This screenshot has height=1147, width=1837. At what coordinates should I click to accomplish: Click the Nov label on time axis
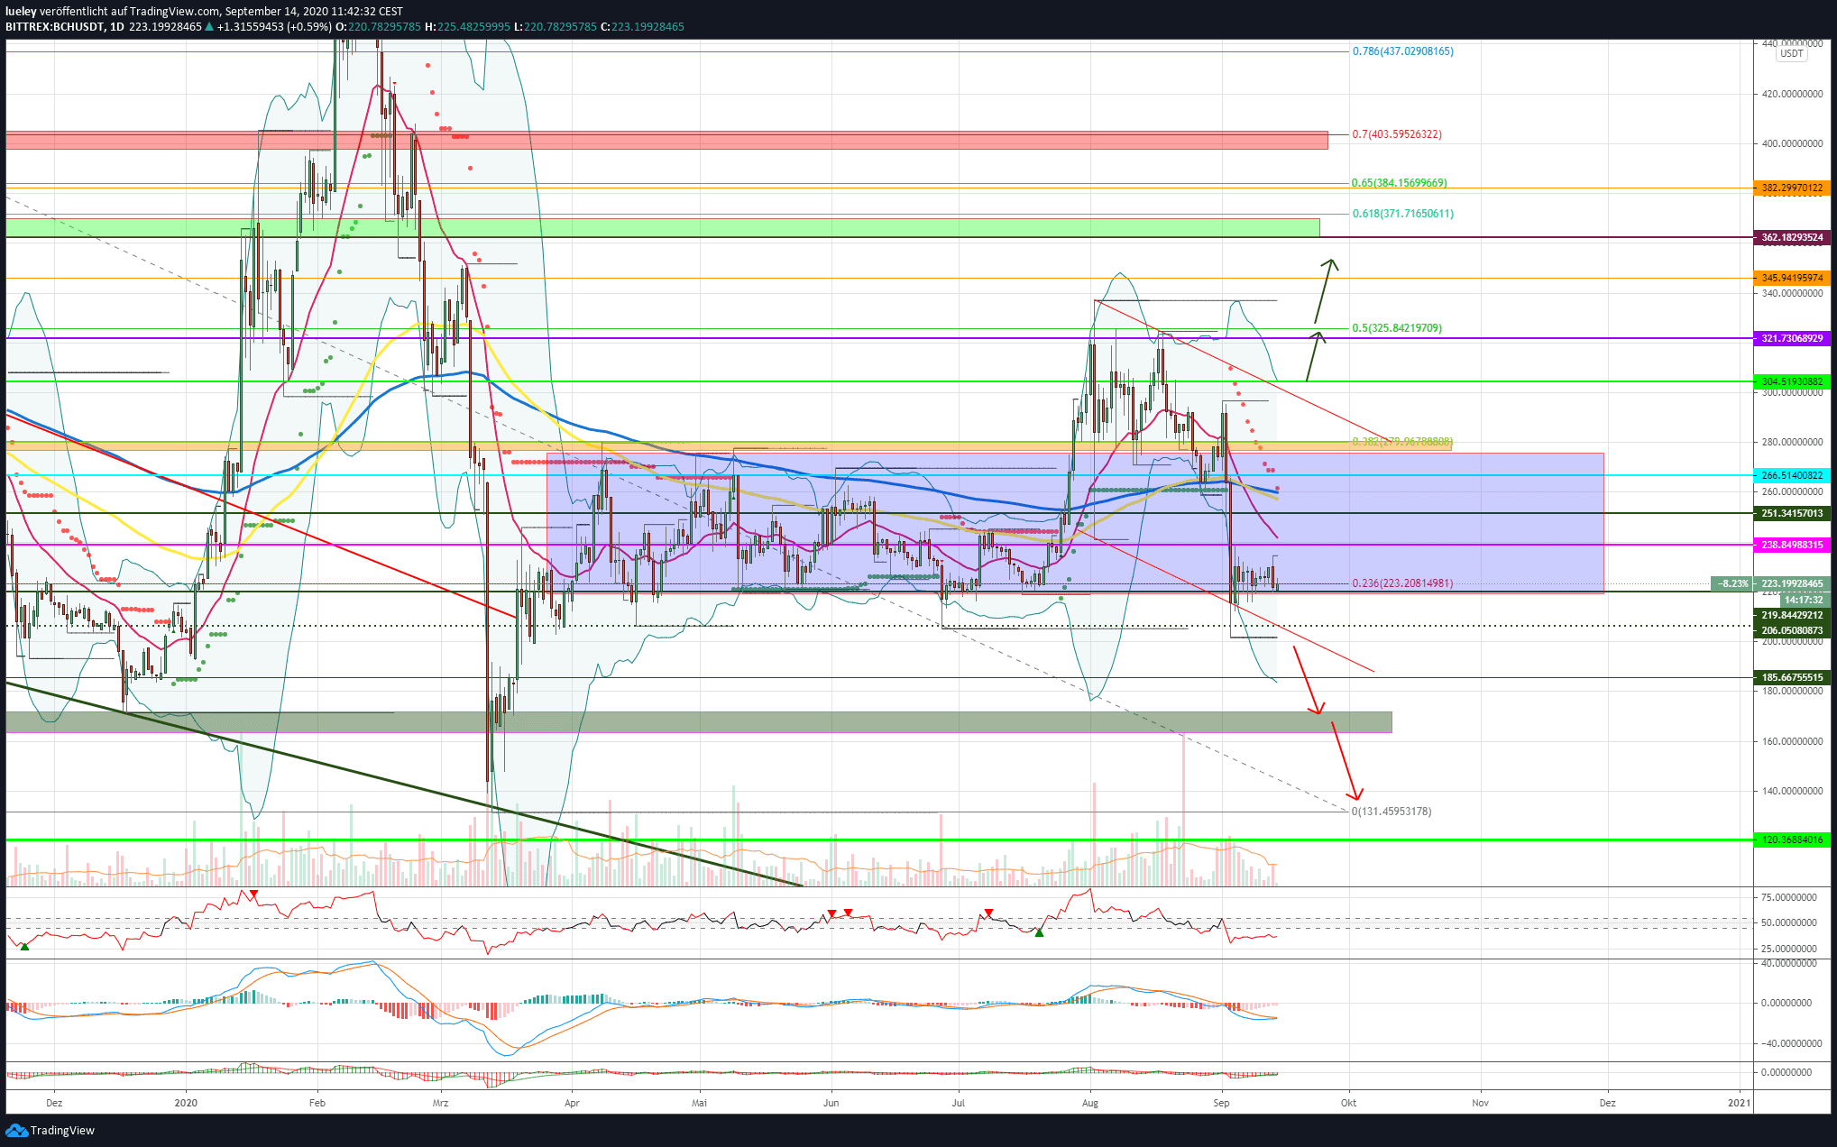1481,1103
